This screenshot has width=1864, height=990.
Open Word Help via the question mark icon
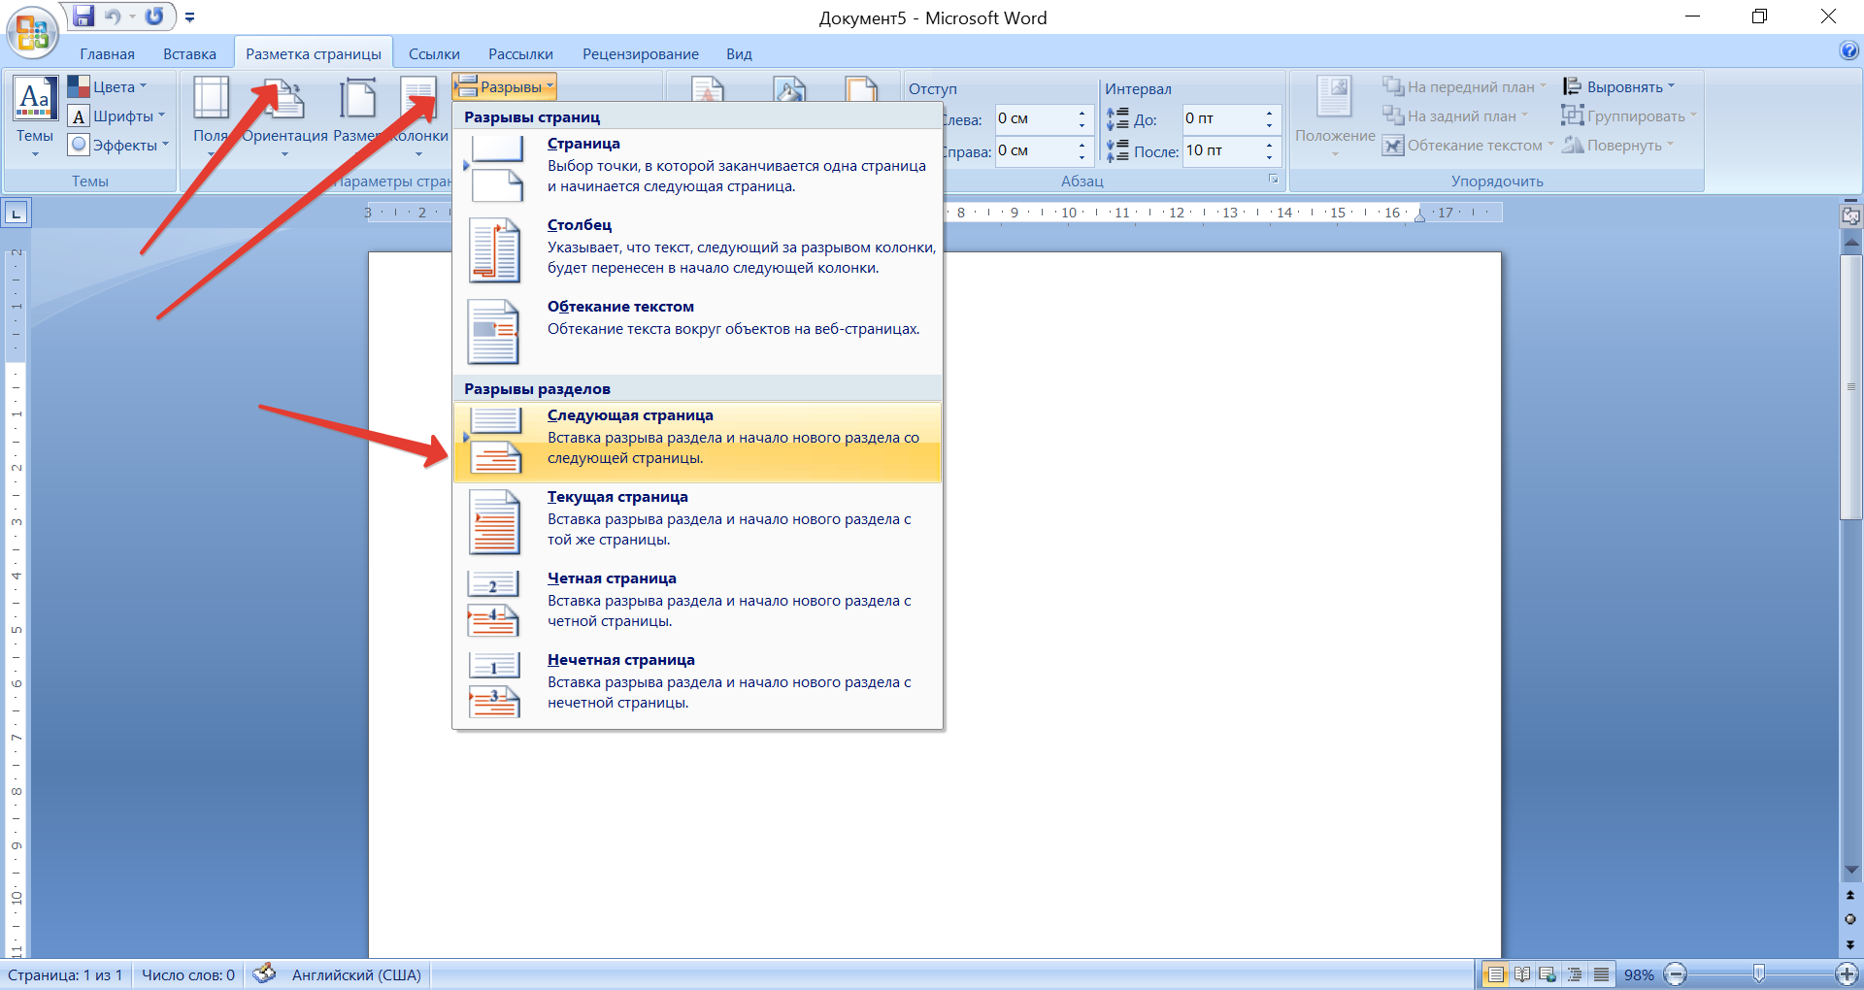pos(1848,51)
